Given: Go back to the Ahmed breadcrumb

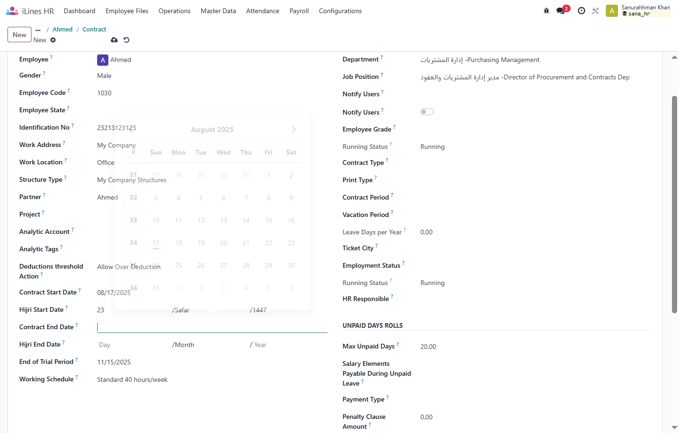Looking at the screenshot, I should 62,29.
